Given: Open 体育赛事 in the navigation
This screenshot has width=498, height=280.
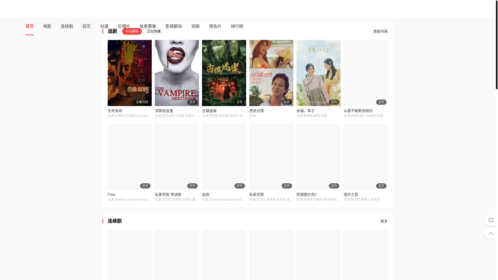Looking at the screenshot, I should pyautogui.click(x=148, y=26).
